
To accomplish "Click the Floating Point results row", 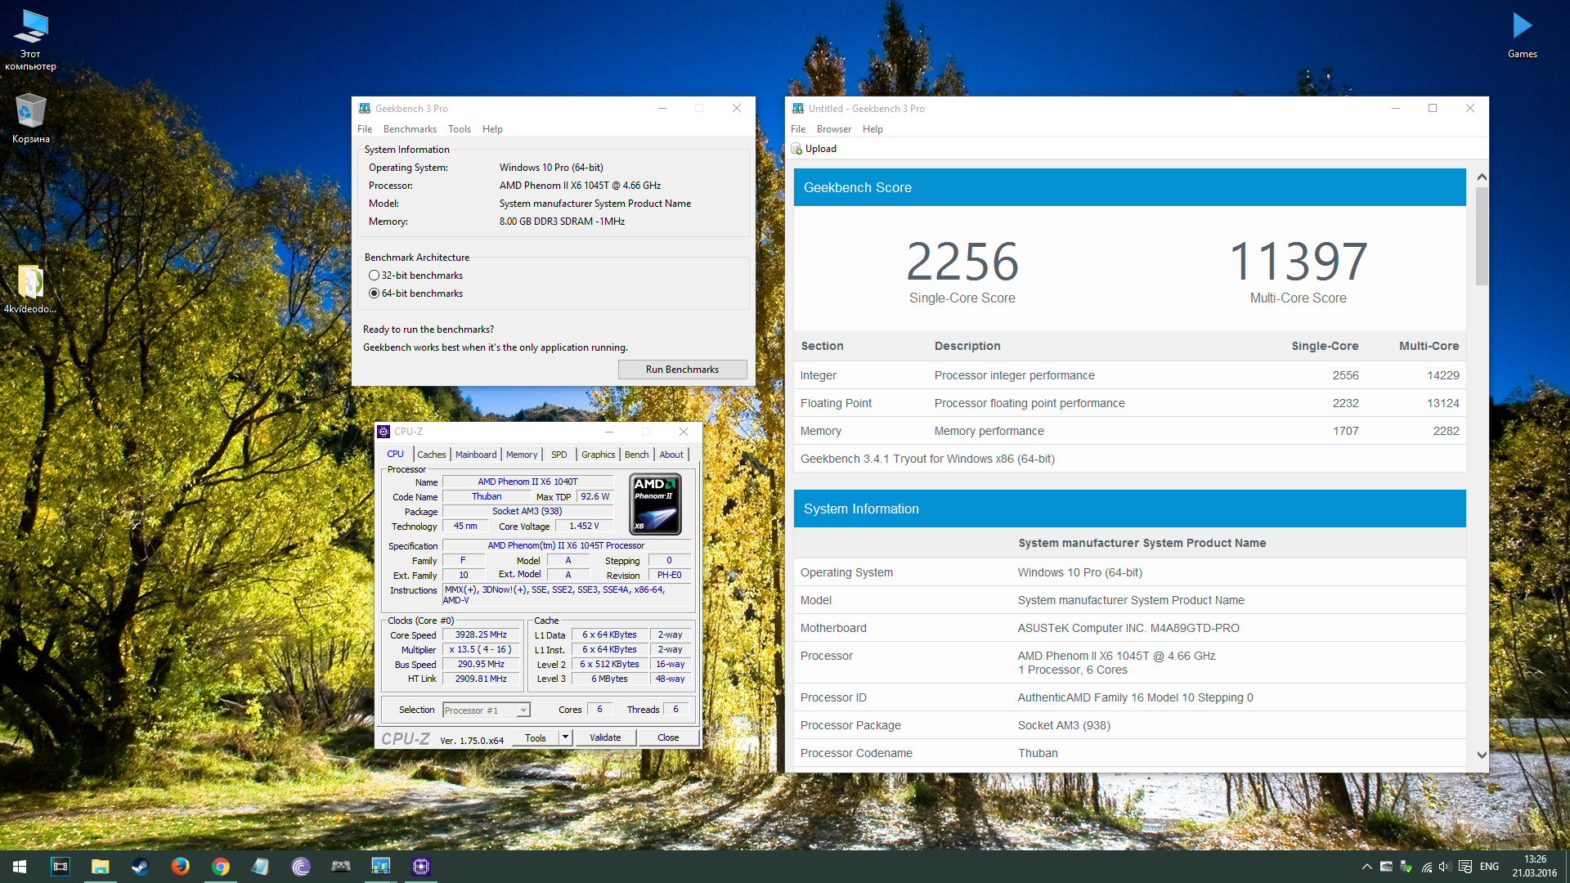I will pos(1129,403).
